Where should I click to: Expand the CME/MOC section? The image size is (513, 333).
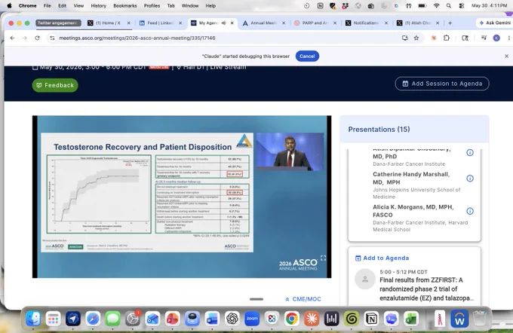[303, 299]
